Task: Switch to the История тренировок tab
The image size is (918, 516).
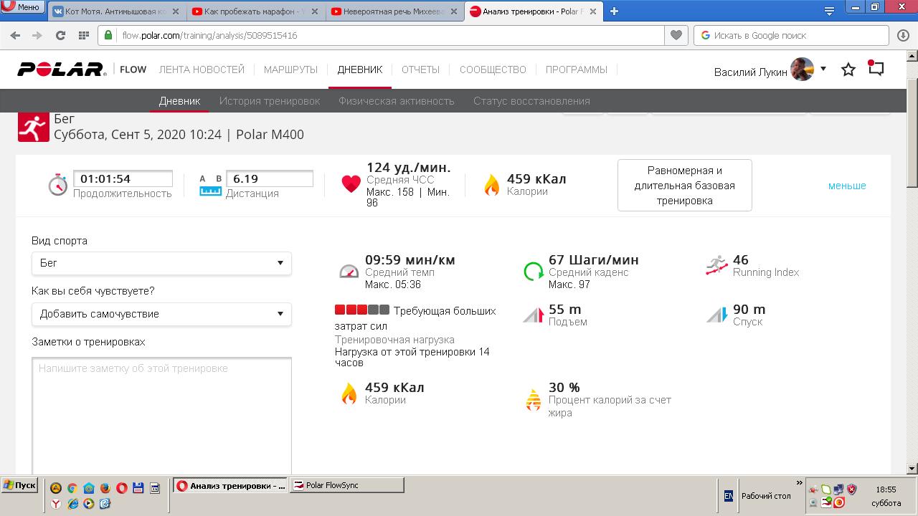Action: (x=270, y=101)
